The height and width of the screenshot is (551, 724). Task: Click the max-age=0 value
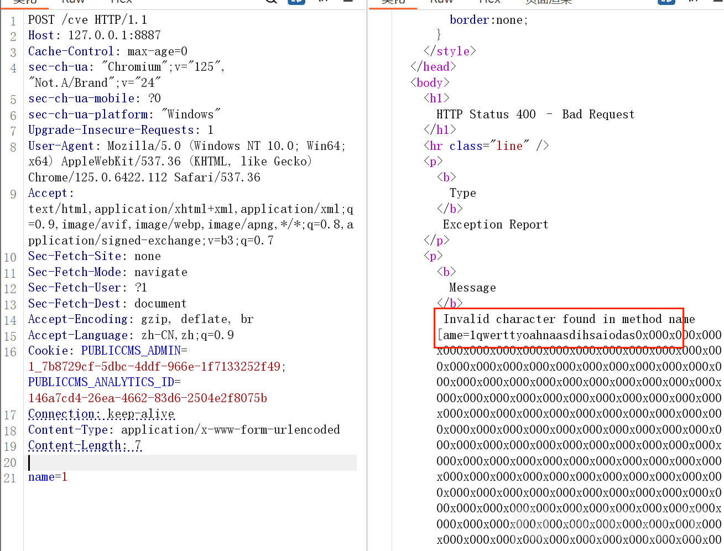158,51
